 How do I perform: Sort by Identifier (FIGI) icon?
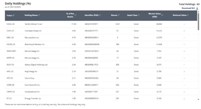coord(100,15)
